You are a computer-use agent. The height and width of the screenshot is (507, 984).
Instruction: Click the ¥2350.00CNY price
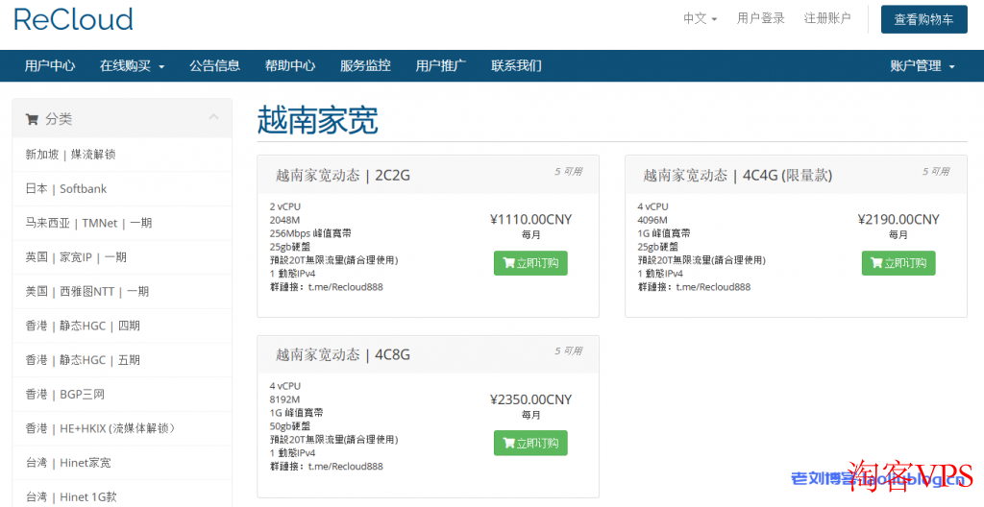530,399
